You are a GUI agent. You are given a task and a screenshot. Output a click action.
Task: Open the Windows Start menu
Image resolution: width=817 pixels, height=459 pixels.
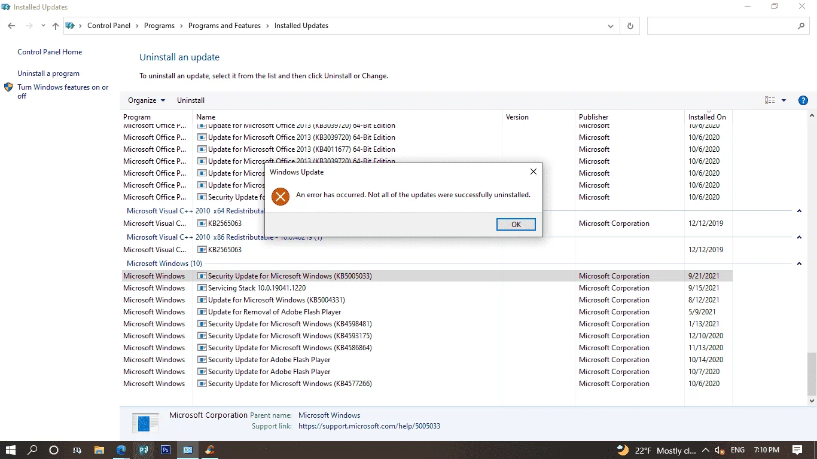(x=11, y=450)
